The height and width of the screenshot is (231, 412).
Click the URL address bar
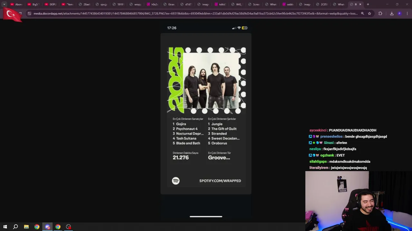tap(195, 13)
